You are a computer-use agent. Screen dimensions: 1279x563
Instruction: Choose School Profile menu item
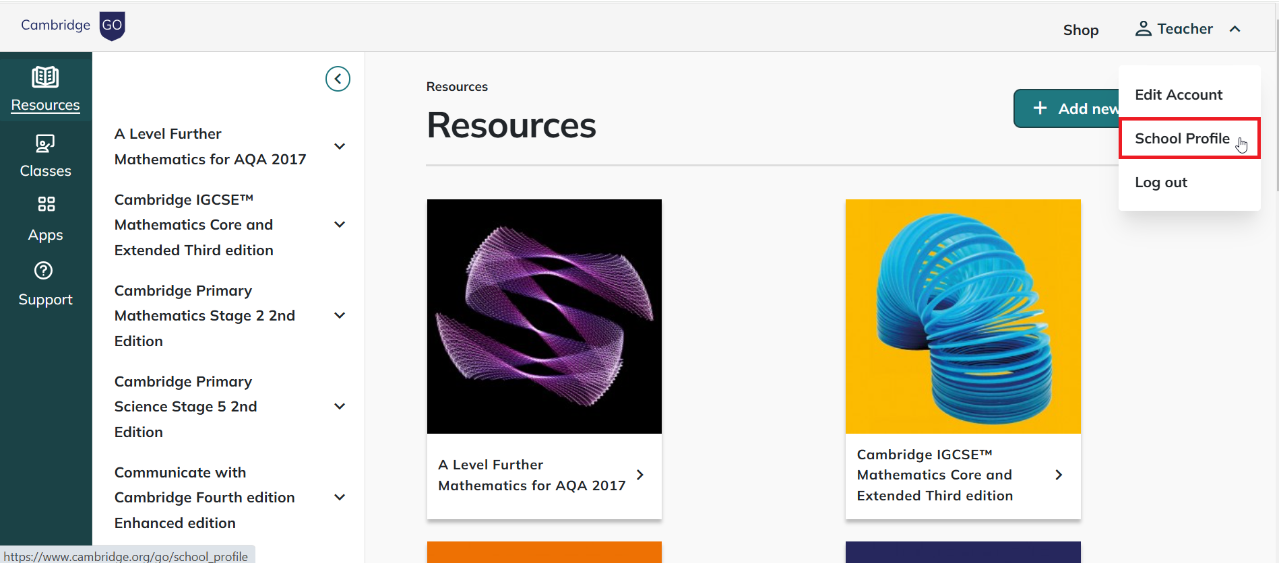(1182, 139)
